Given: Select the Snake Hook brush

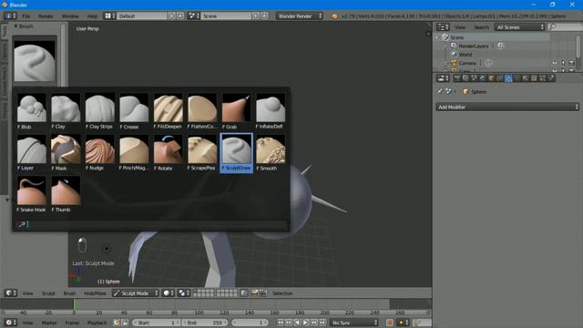Looking at the screenshot, I should point(32,194).
